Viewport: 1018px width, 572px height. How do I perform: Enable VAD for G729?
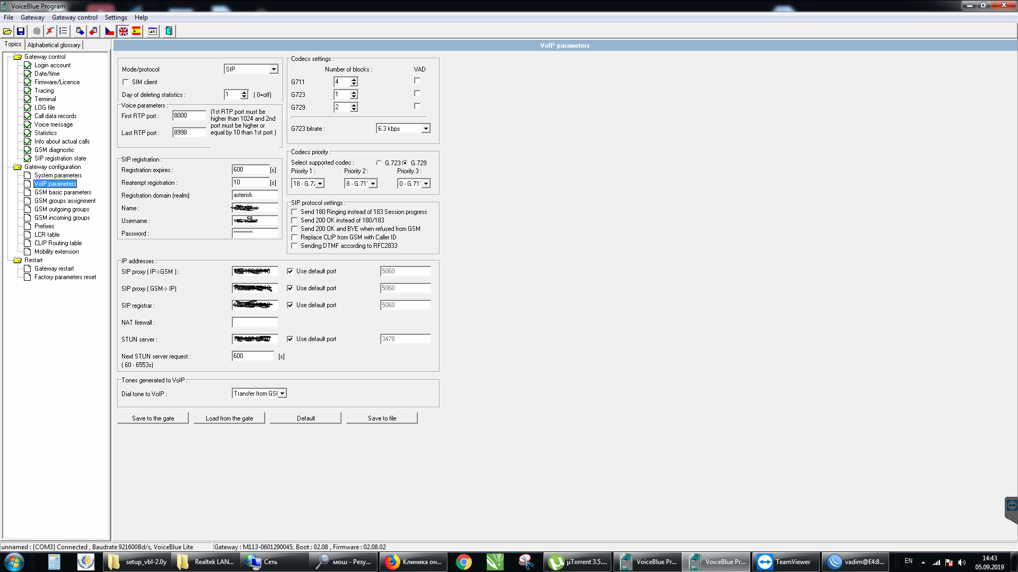coord(417,106)
